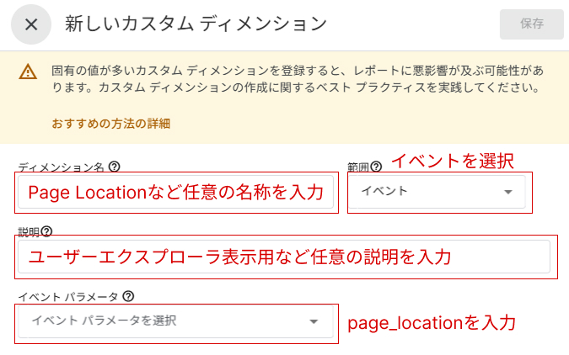Click help icon next to 説明

pyautogui.click(x=47, y=231)
